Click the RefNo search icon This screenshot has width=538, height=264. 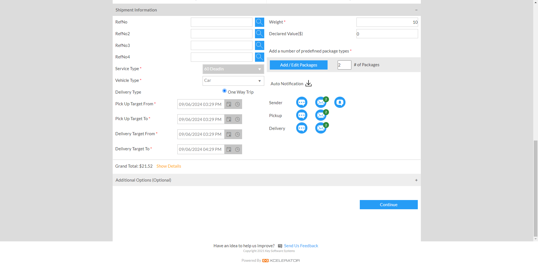[259, 22]
